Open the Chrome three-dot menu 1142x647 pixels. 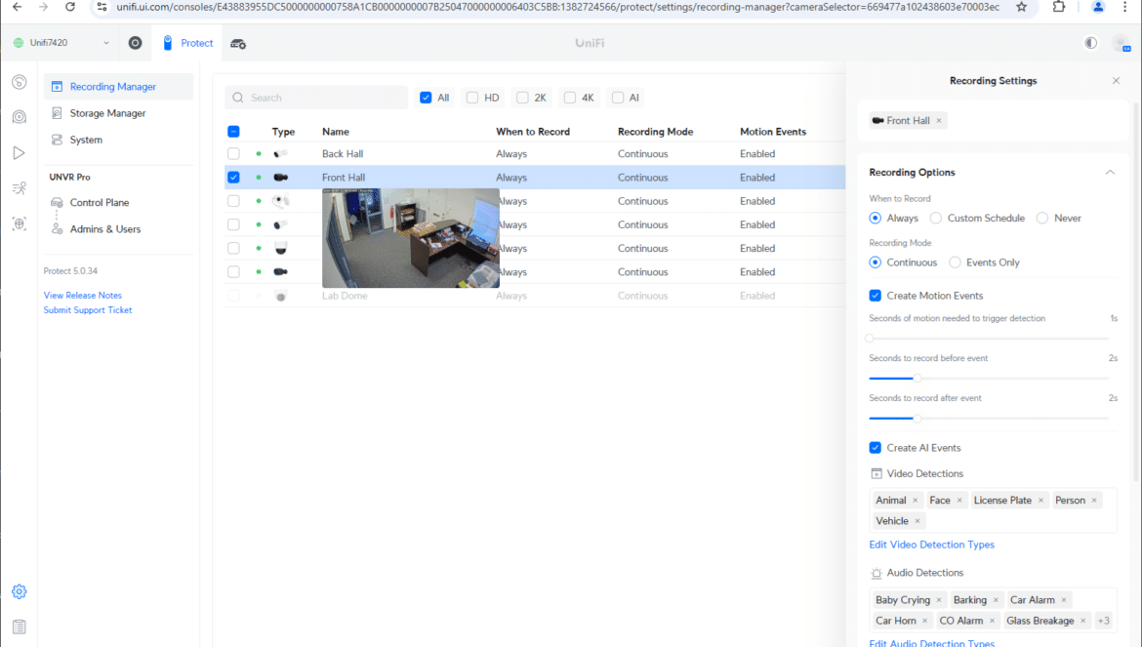pyautogui.click(x=1124, y=7)
